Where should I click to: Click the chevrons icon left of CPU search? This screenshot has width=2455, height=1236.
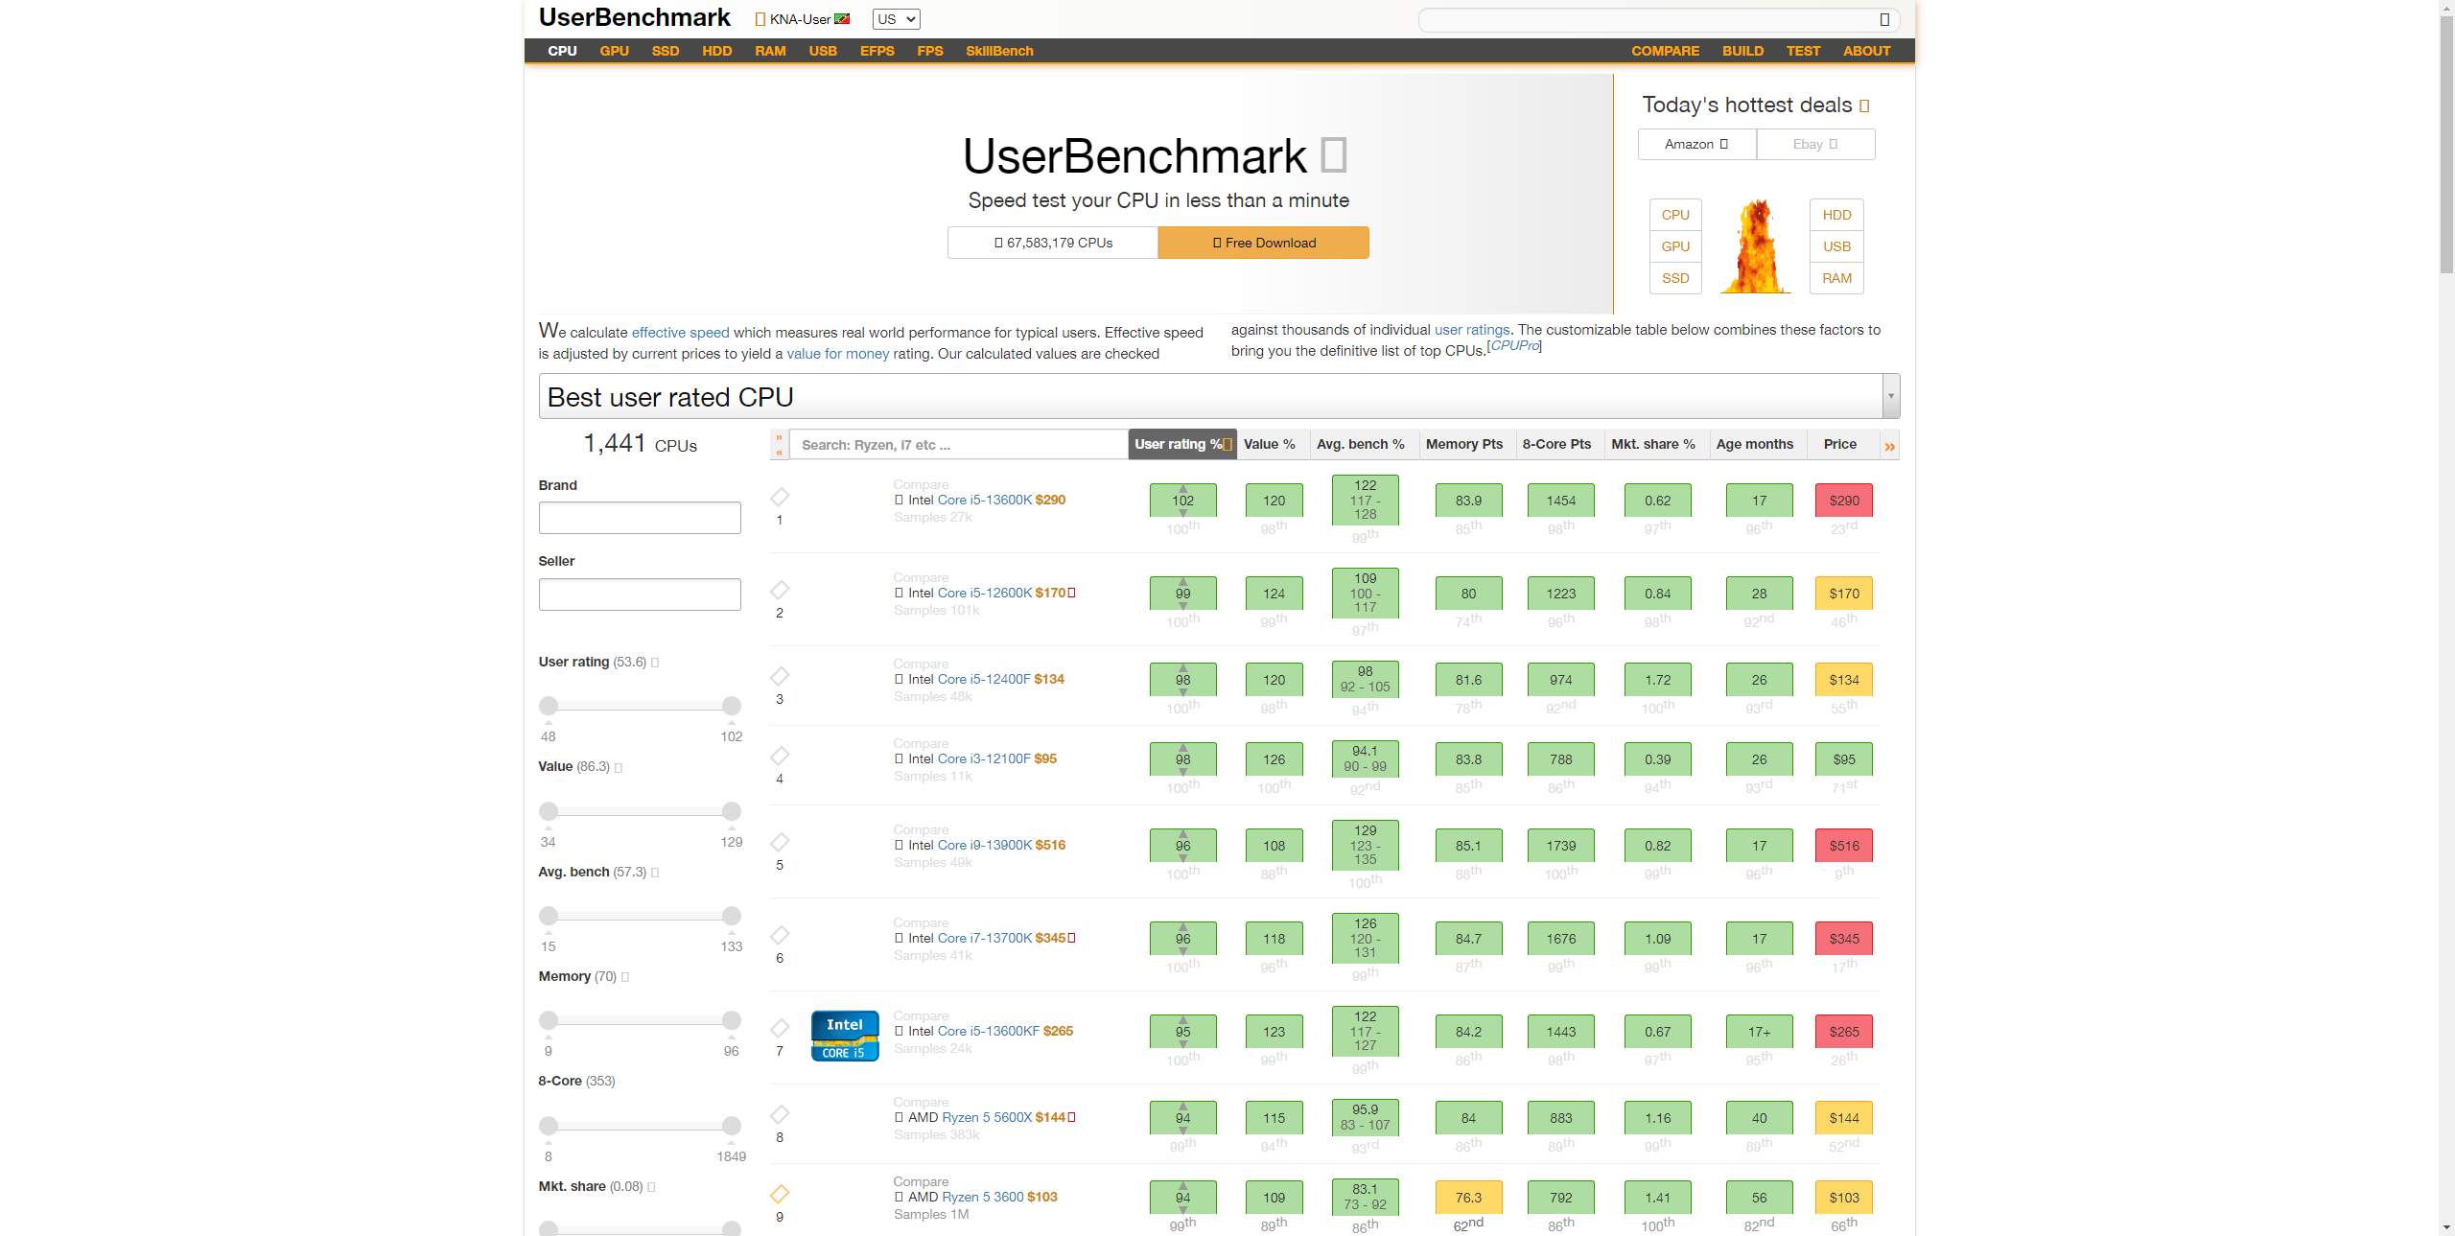pos(779,445)
